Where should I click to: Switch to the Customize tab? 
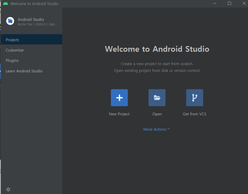(x=31, y=50)
